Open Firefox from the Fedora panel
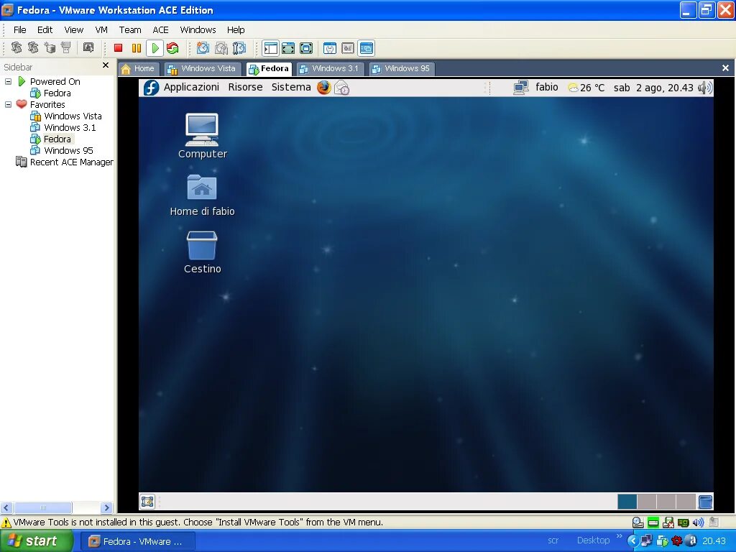 [324, 87]
